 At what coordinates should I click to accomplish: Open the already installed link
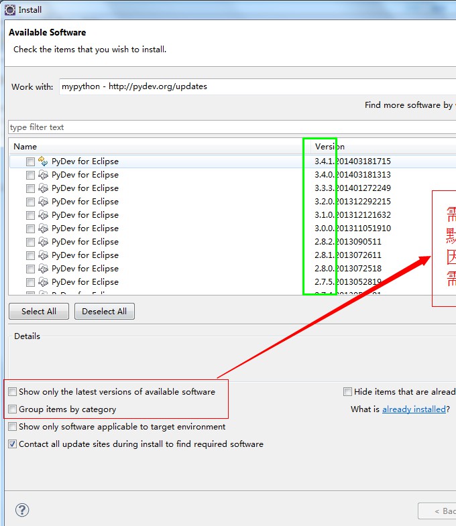pos(414,409)
